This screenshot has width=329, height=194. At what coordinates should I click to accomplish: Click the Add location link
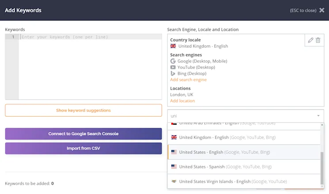tap(182, 101)
